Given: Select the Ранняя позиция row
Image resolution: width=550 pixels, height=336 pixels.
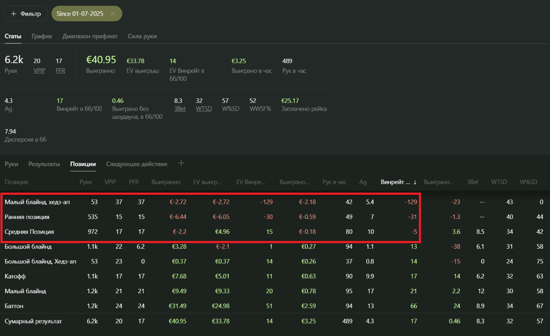Looking at the screenshot, I should (275, 217).
